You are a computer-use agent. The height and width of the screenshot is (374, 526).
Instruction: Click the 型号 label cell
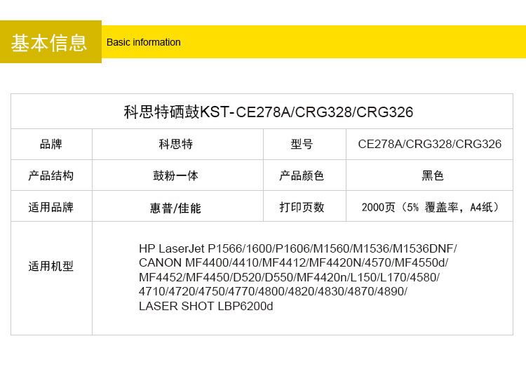click(x=302, y=144)
